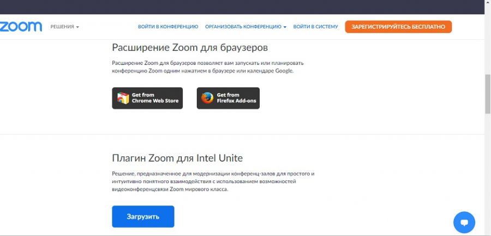The height and width of the screenshot is (236, 491).
Task: Click Get from Chrome Web Store button
Action: point(147,98)
